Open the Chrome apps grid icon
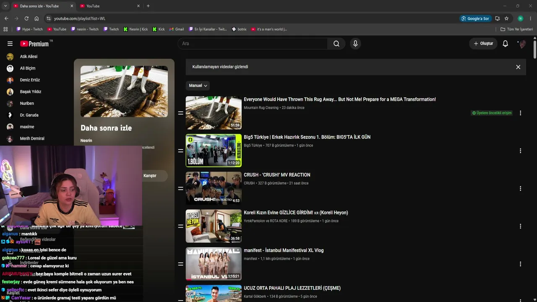 5,29
